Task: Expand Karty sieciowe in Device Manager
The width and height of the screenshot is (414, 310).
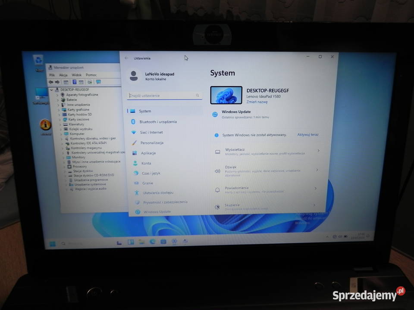Action: pos(60,119)
